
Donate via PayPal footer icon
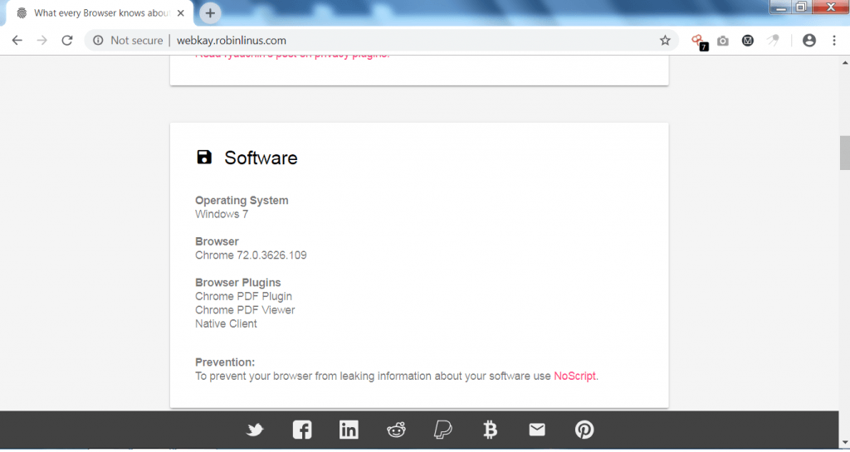tap(443, 430)
